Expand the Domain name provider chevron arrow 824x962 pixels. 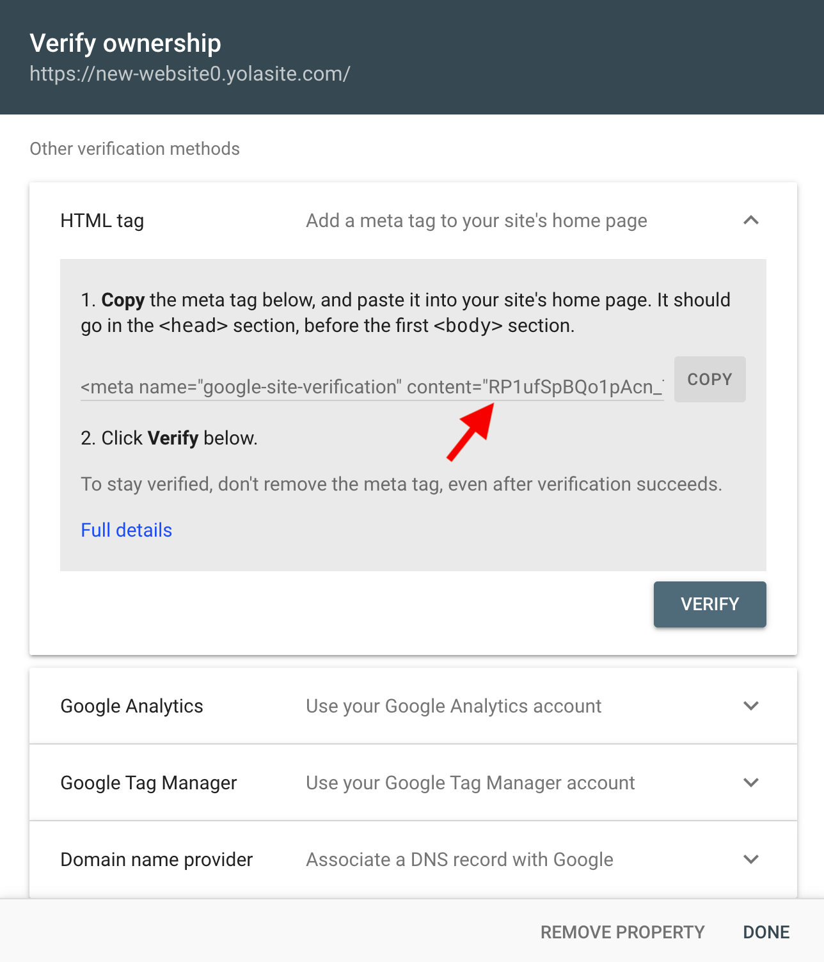pos(751,860)
